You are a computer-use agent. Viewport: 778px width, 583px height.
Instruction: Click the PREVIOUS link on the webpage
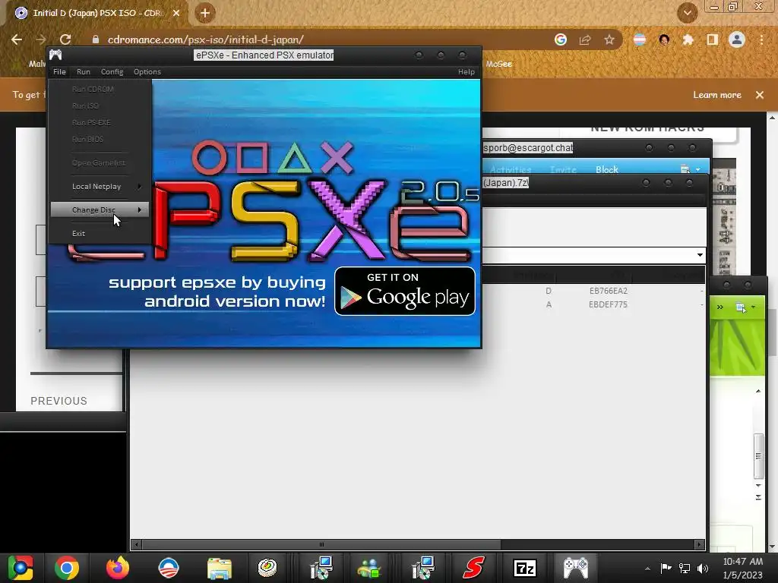(x=59, y=401)
